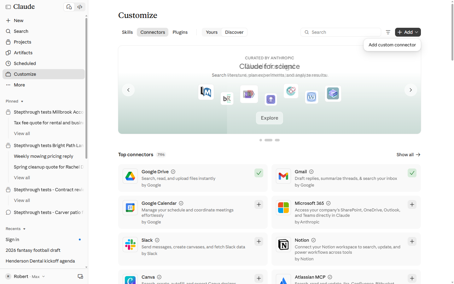Collapse the Recents section
The width and height of the screenshot is (454, 284).
point(15,229)
